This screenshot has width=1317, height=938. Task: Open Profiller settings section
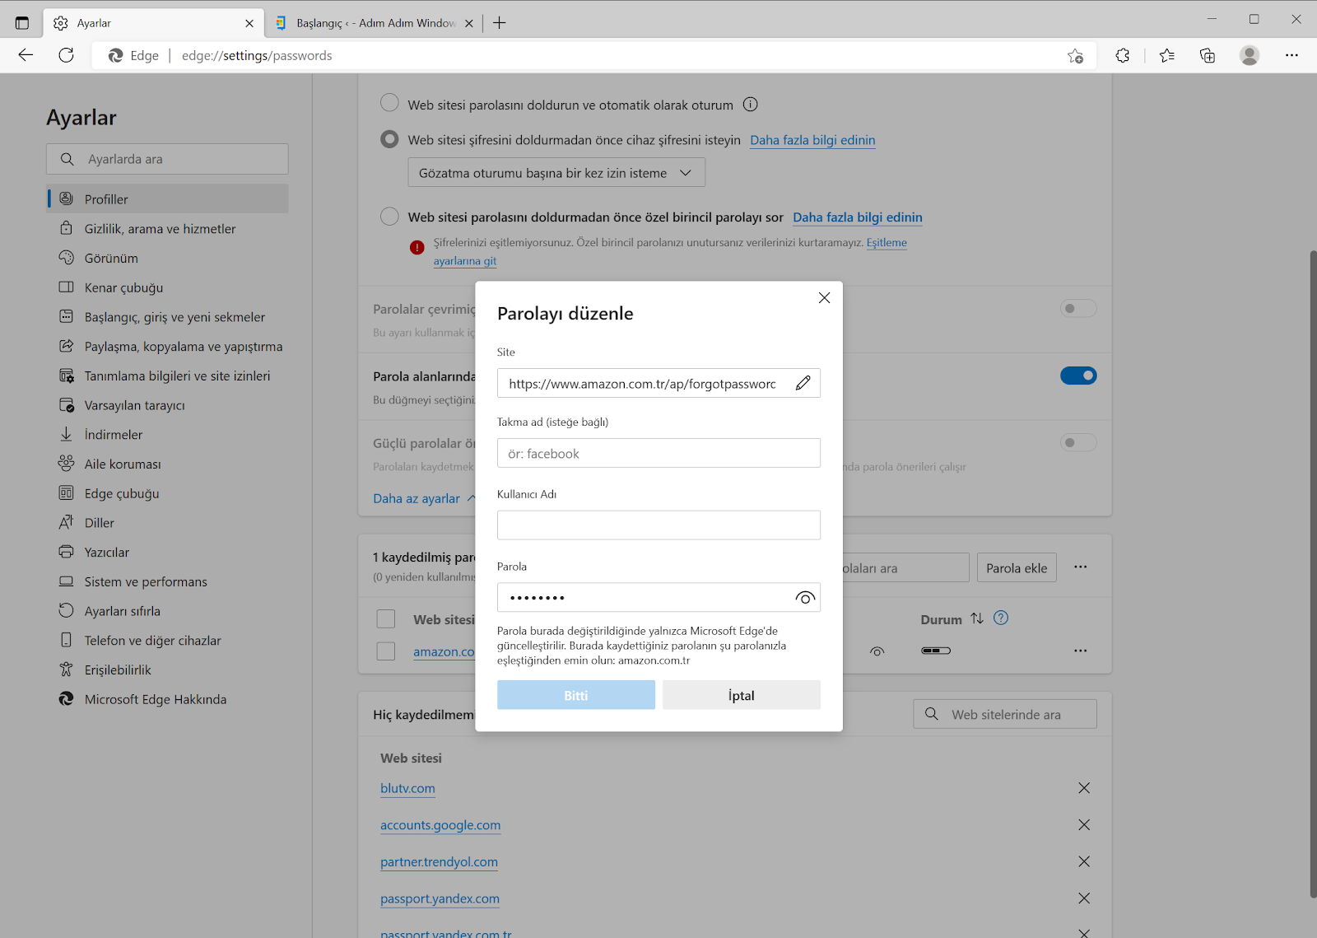[x=167, y=199]
